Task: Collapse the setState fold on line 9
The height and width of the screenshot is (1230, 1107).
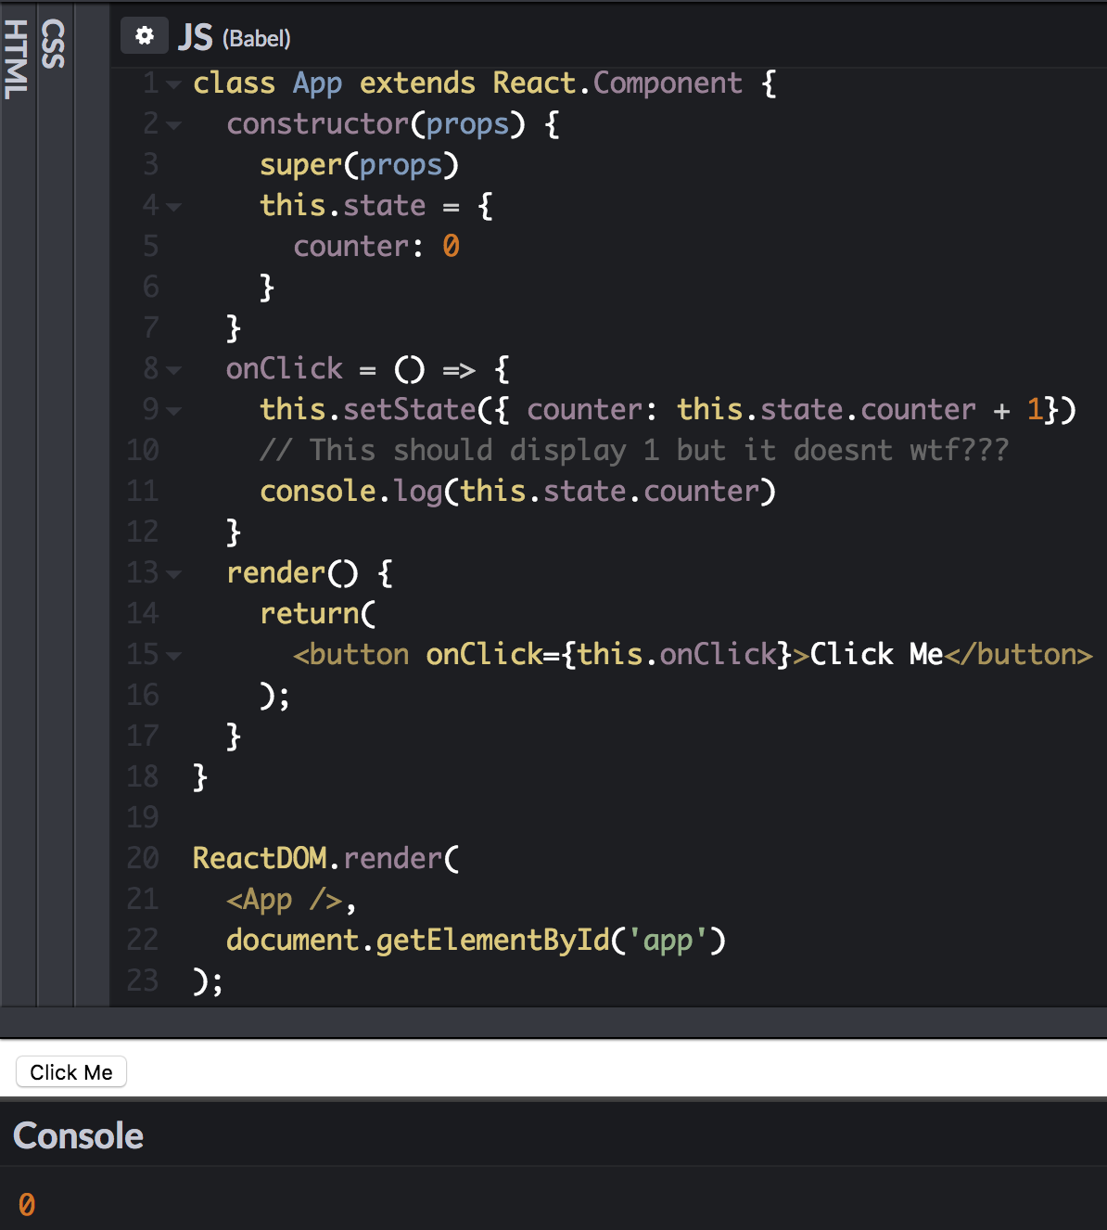Action: 172,411
